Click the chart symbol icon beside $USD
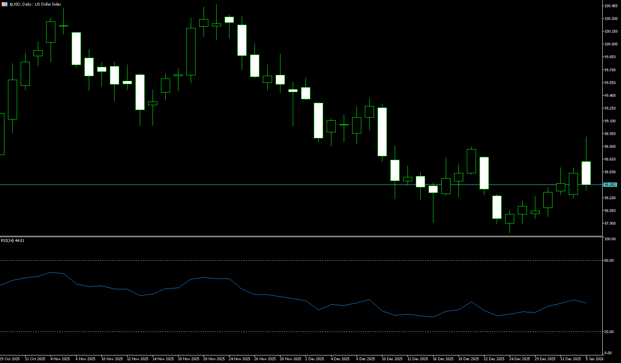621x363 pixels. click(5, 4)
